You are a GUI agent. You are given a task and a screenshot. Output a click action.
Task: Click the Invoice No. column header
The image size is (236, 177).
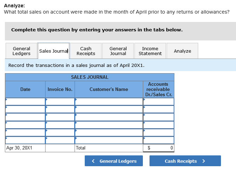pos(60,90)
